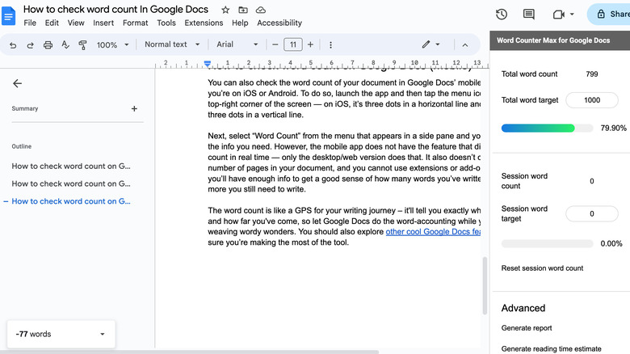Click Reset session word count
This screenshot has width=630, height=354.
coord(542,268)
